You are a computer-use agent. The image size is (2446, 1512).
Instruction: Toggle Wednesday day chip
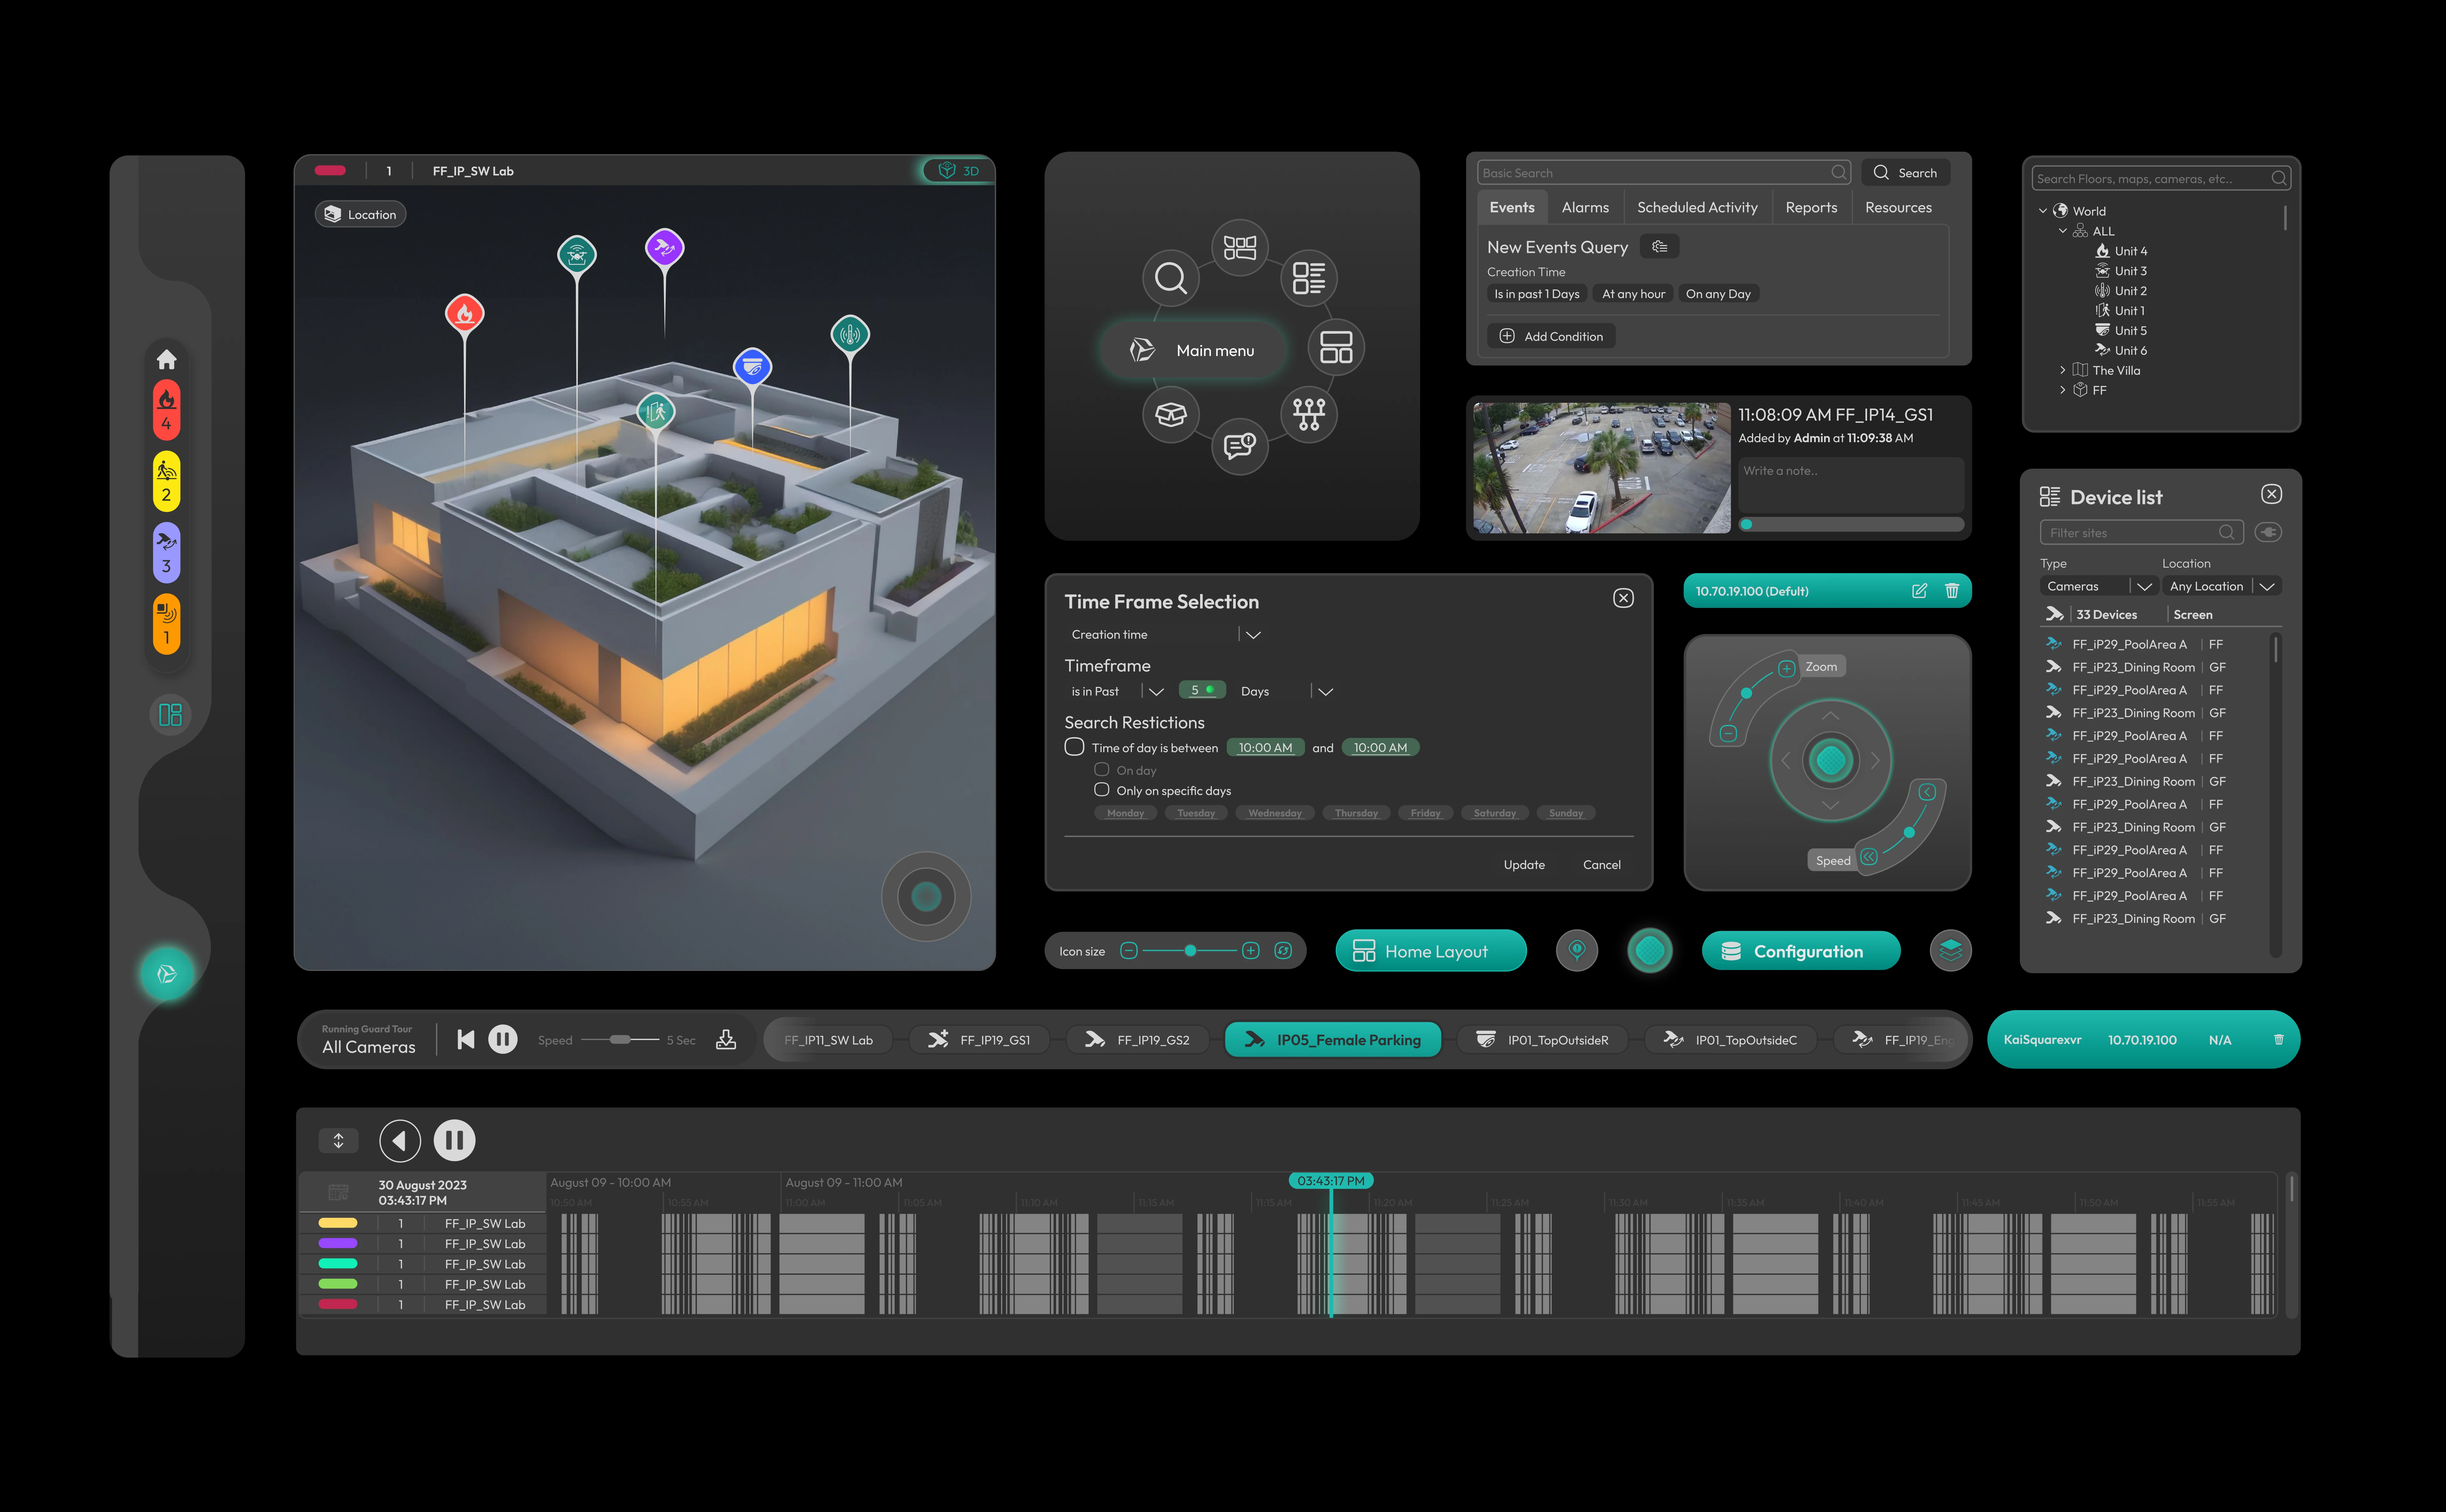1275,813
